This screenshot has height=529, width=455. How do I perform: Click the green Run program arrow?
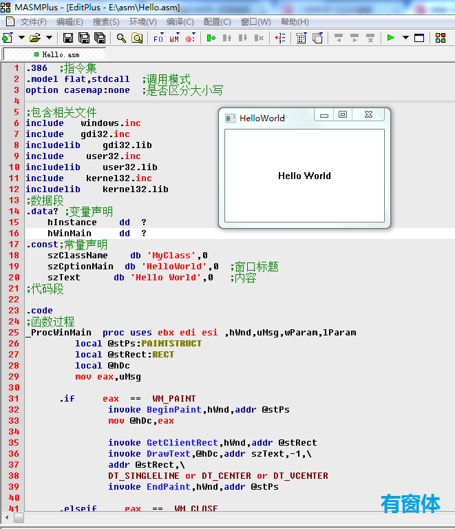(x=390, y=38)
